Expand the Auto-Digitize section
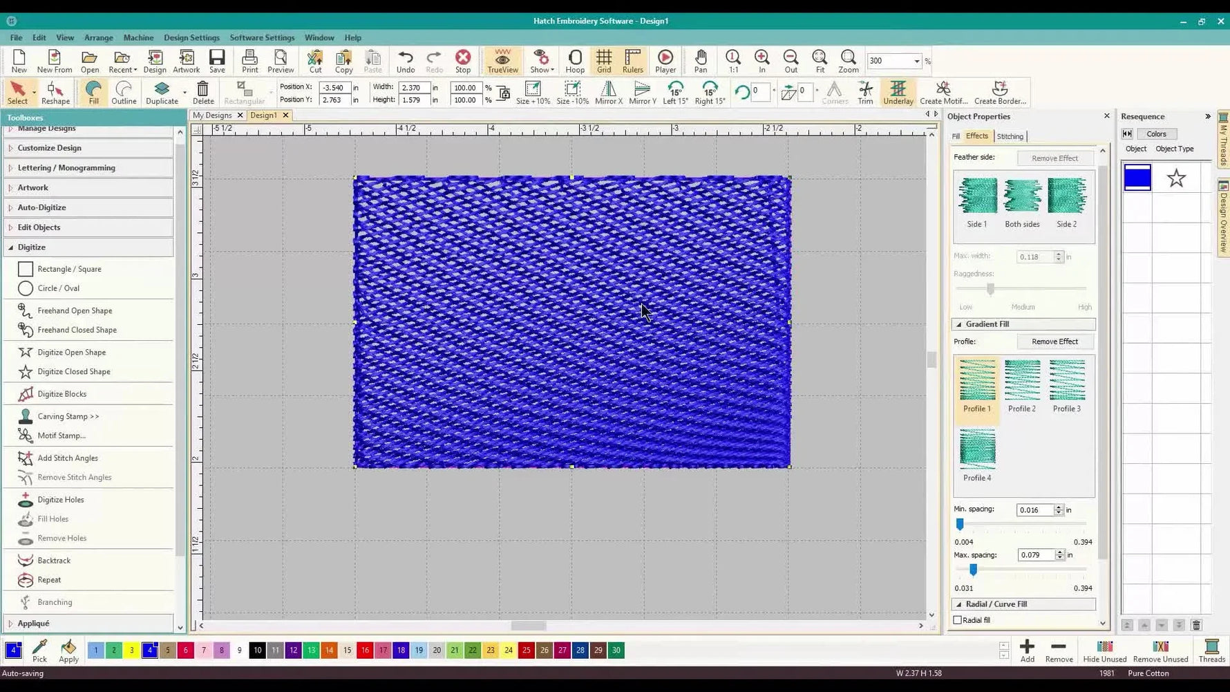Image resolution: width=1230 pixels, height=692 pixels. 41,207
